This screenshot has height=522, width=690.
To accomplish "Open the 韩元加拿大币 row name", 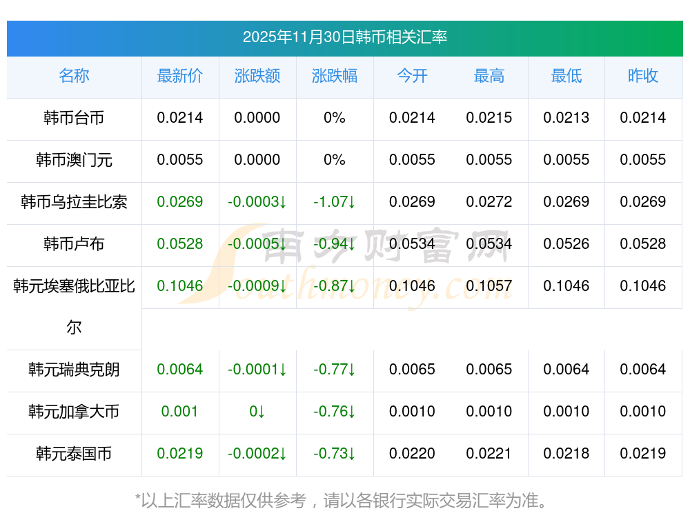I will coord(74,412).
